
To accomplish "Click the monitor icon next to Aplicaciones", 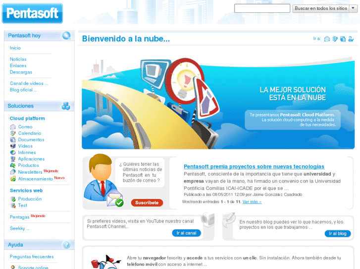I will tap(13, 159).
